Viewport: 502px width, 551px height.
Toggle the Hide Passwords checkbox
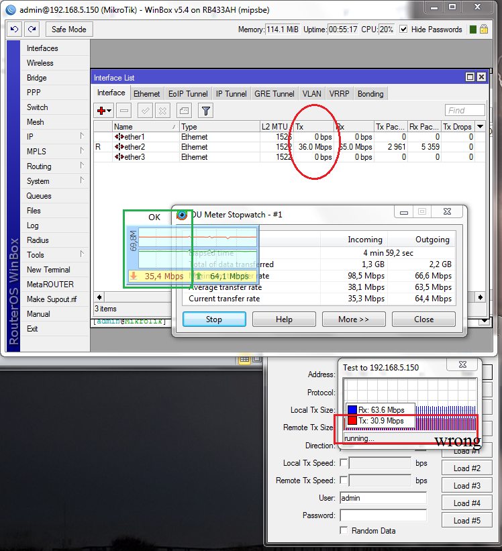click(403, 29)
